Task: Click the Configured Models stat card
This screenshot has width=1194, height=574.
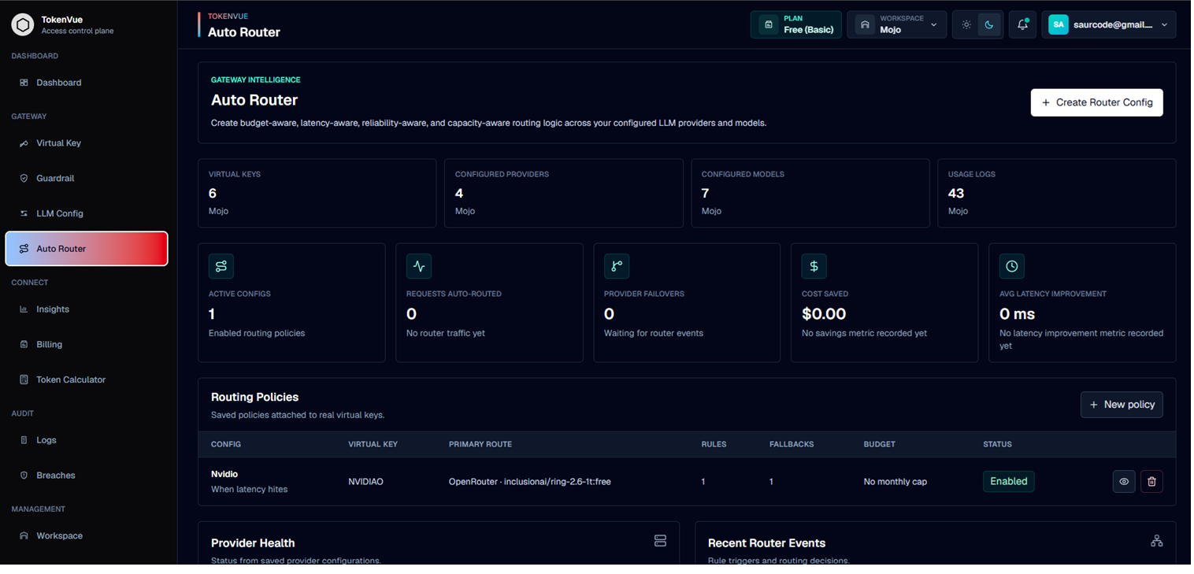Action: [x=810, y=193]
